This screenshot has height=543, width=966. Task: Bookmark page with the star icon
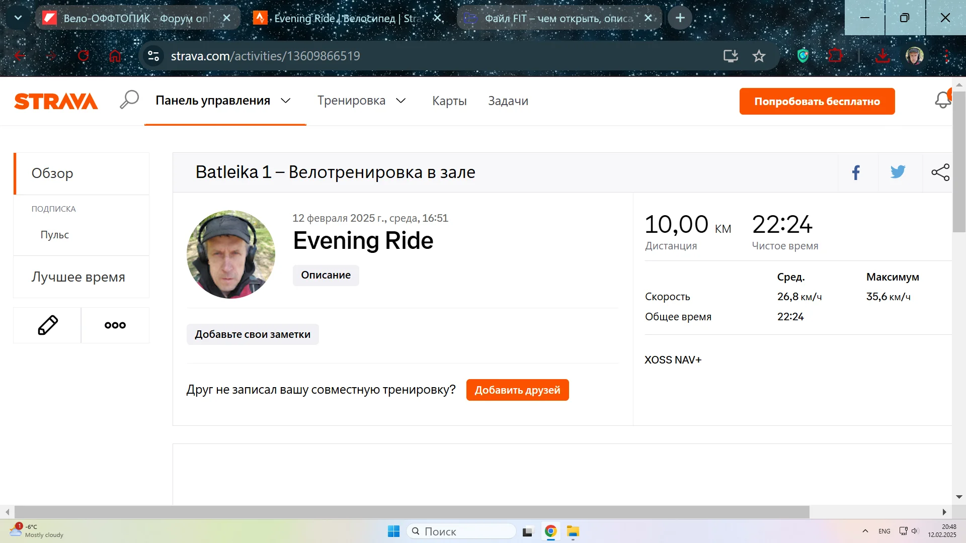tap(759, 56)
